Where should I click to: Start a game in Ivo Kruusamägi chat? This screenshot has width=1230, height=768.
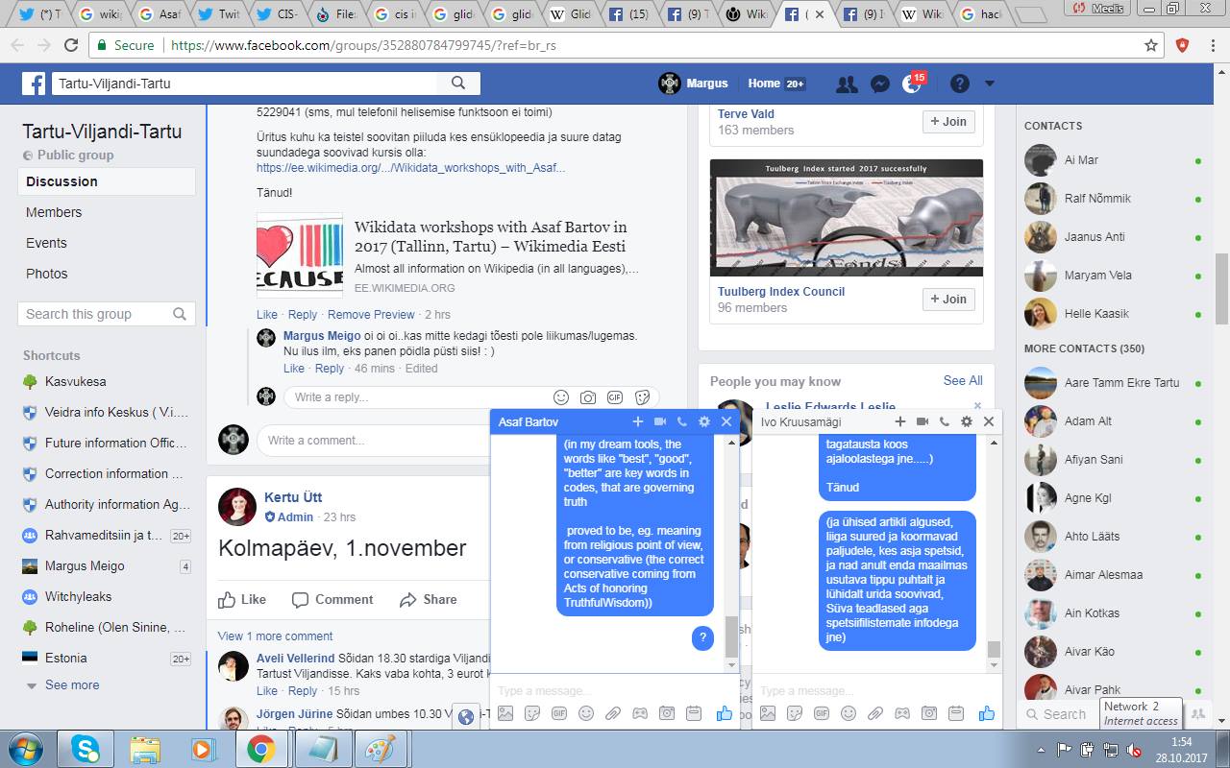tap(901, 713)
